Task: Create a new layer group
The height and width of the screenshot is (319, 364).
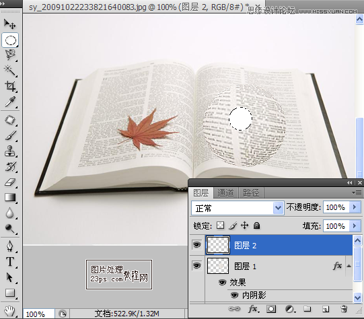Action: click(x=307, y=309)
